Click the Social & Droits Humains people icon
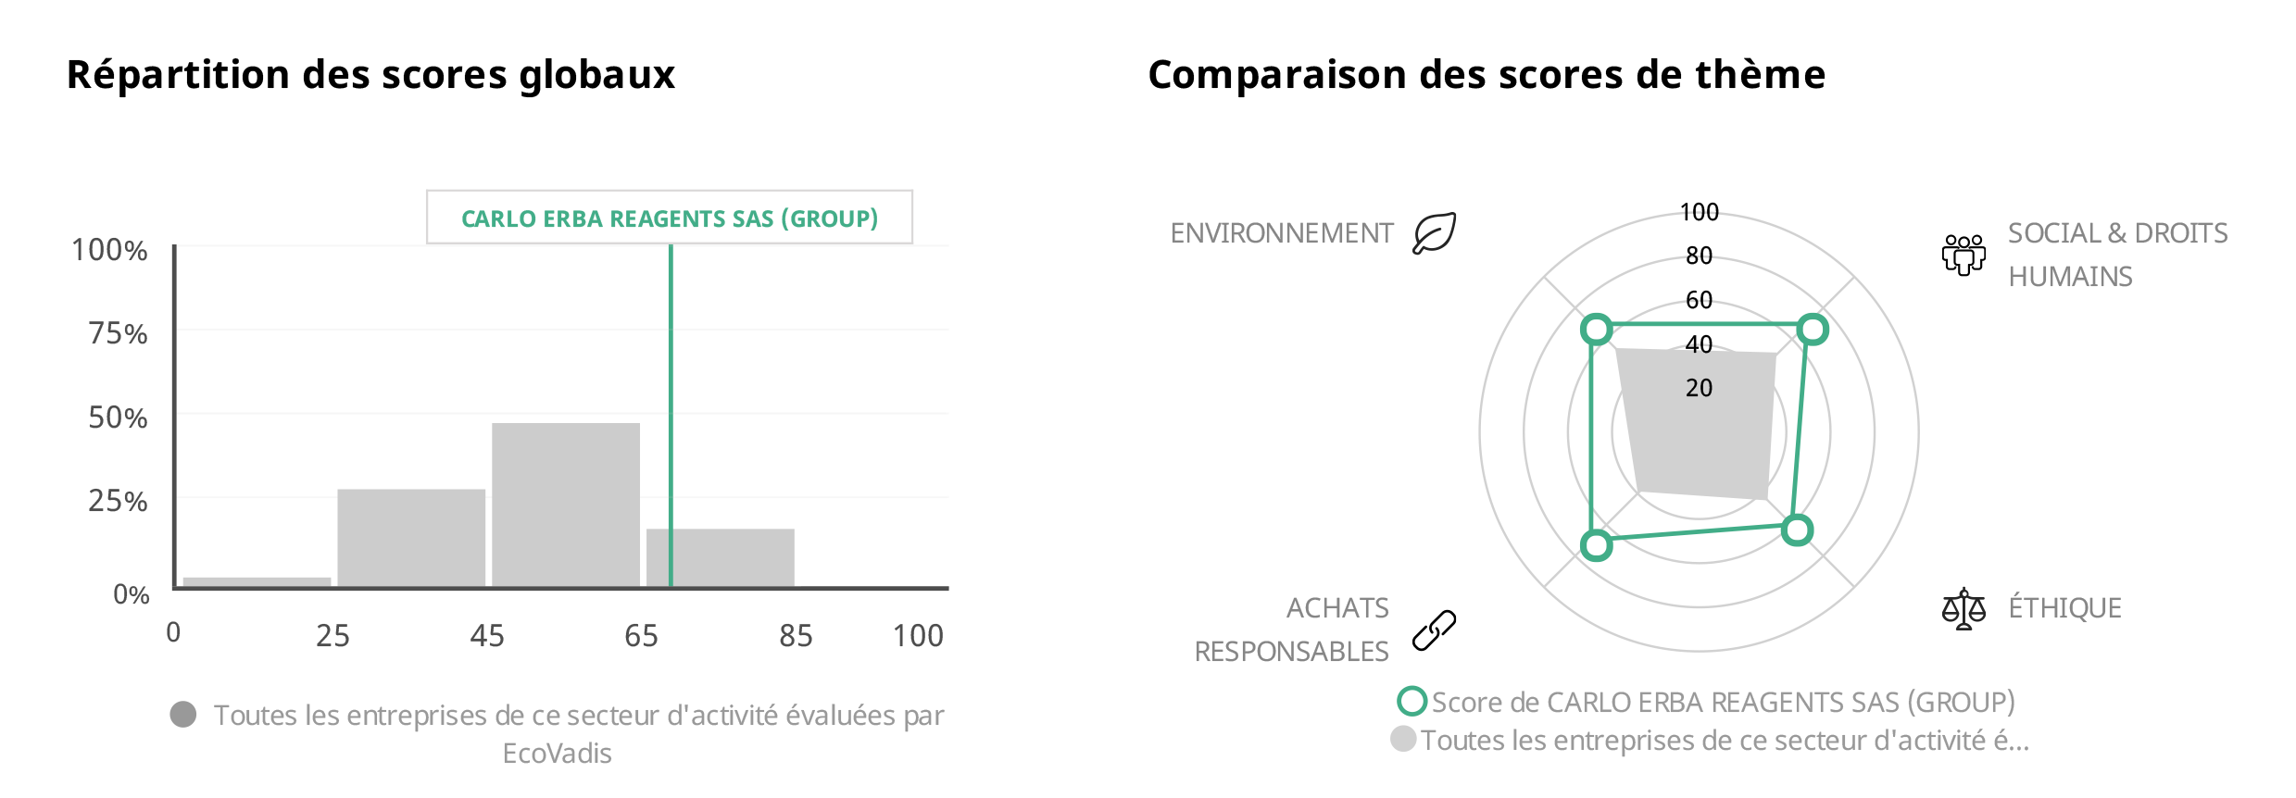Viewport: 2296px width, 798px height. click(x=1963, y=255)
